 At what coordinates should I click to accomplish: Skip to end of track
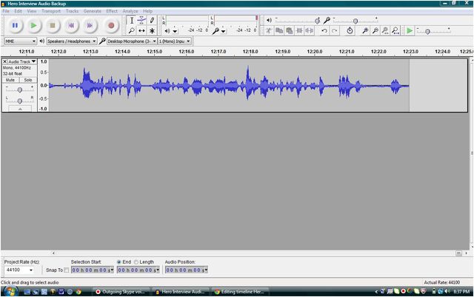[90, 25]
